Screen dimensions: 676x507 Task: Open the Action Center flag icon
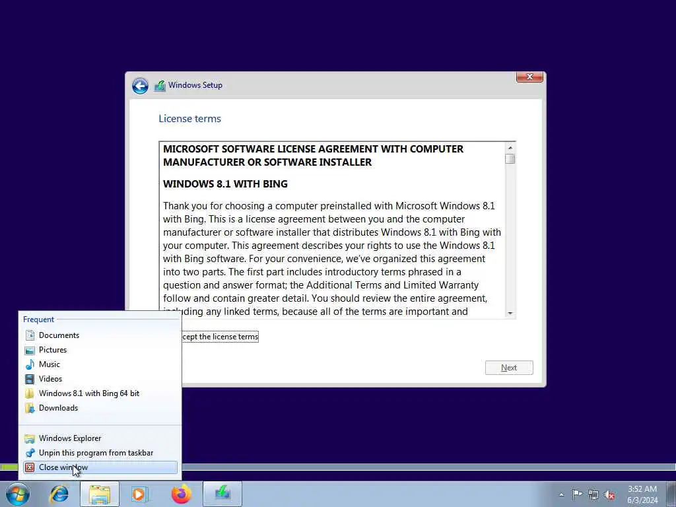click(577, 494)
